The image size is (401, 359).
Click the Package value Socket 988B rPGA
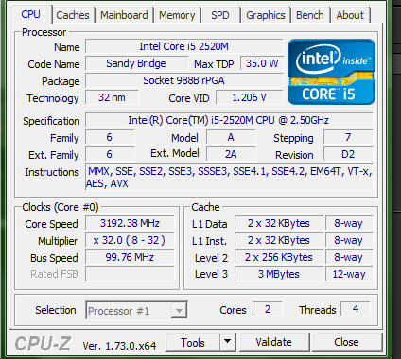[x=183, y=80]
